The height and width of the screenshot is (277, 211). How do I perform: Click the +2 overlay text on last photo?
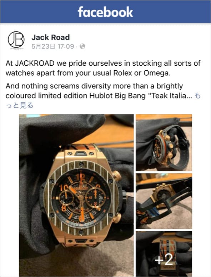[164, 260]
